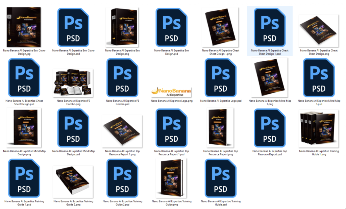Click the Training Guide.psd filename label
This screenshot has width=346, height=209.
coord(221,203)
